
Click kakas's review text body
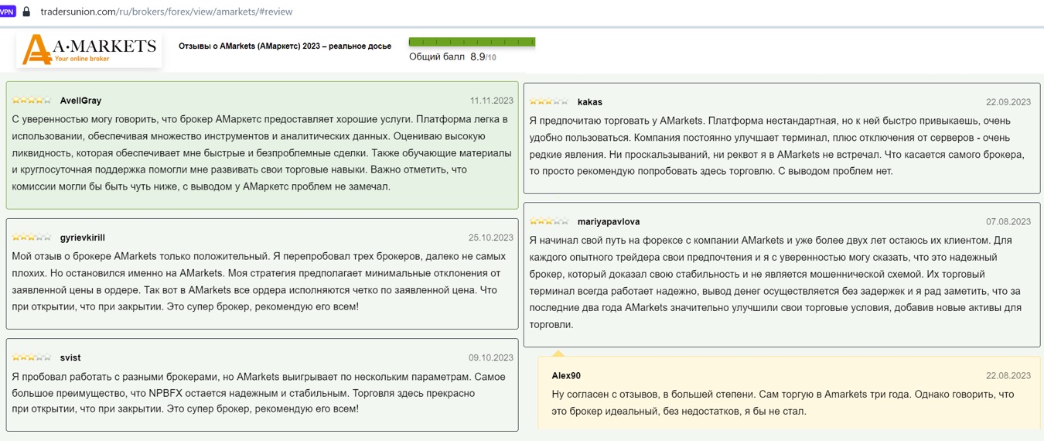point(777,145)
